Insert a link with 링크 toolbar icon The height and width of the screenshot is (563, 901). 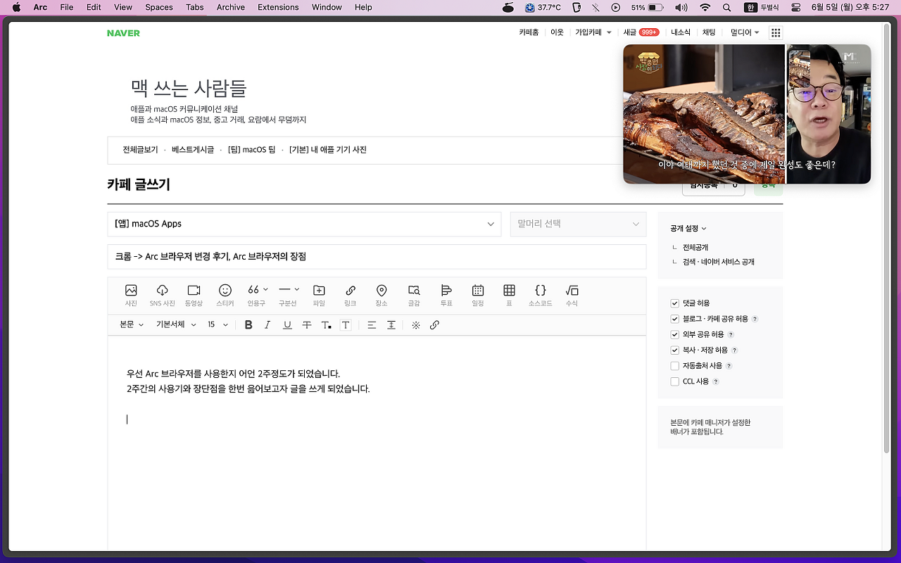(x=350, y=295)
